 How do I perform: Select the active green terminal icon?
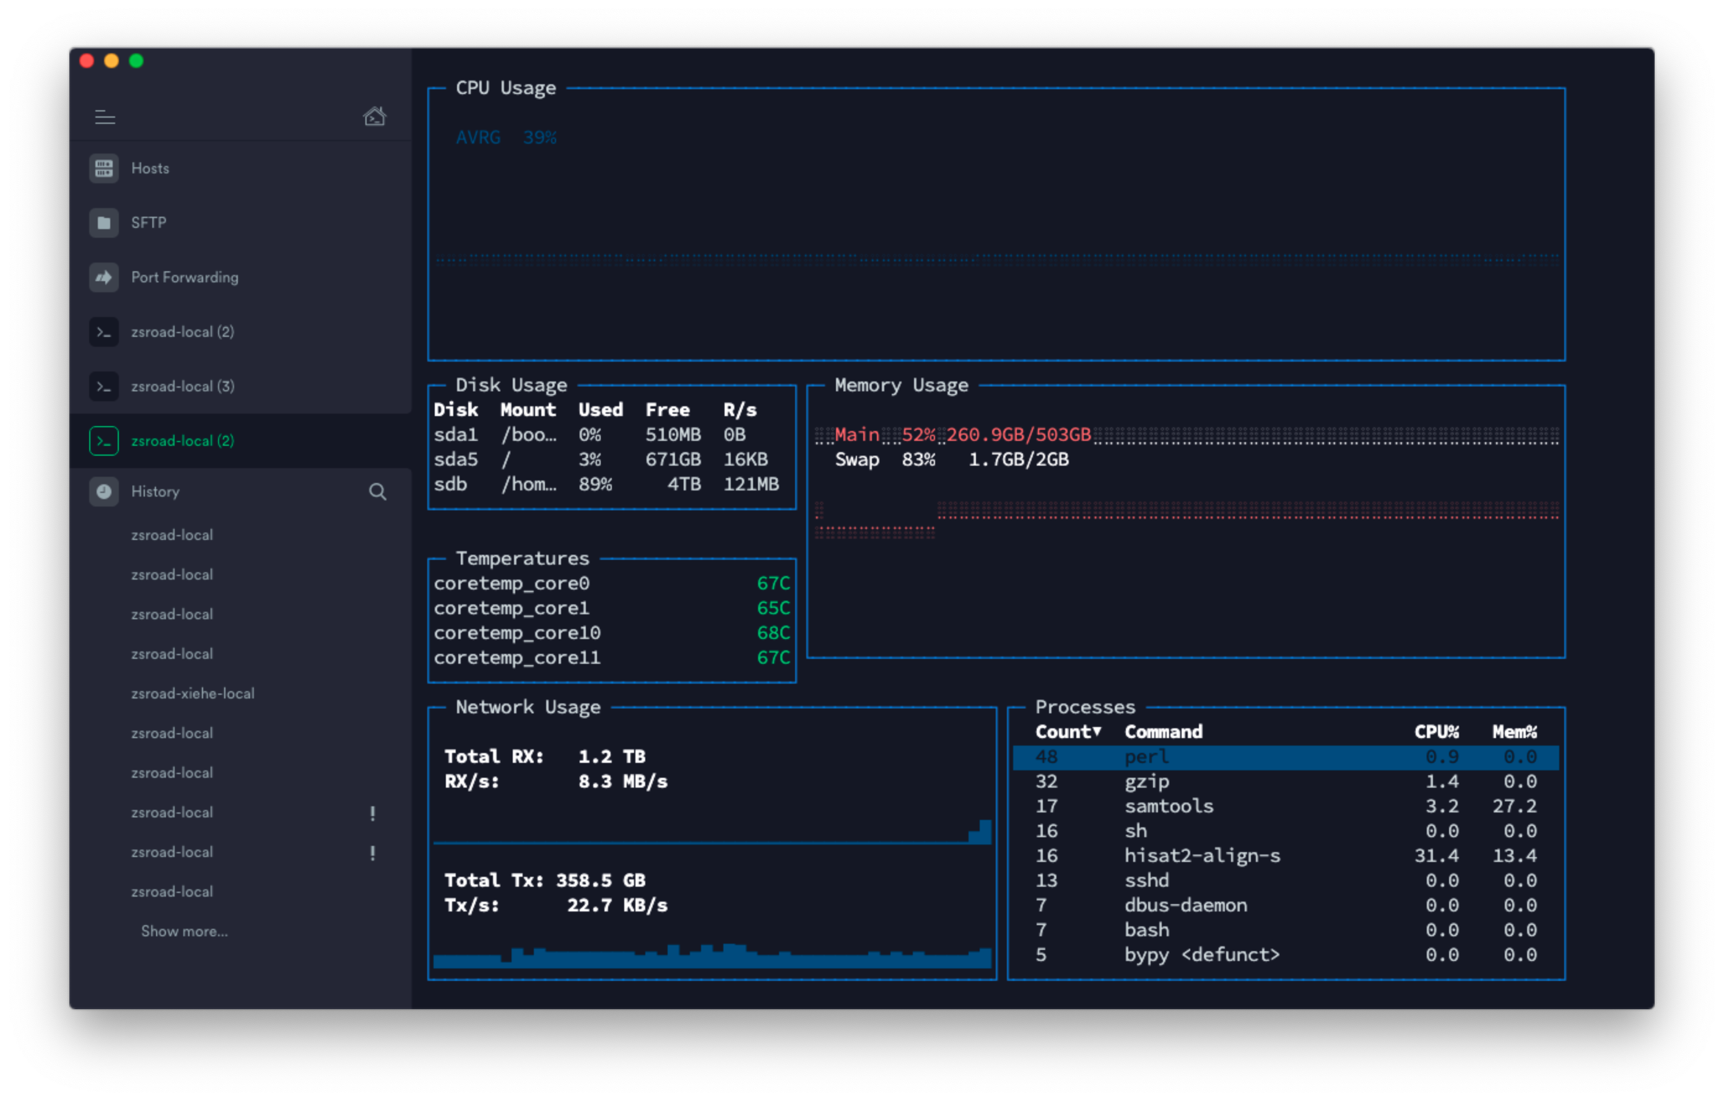click(x=104, y=441)
